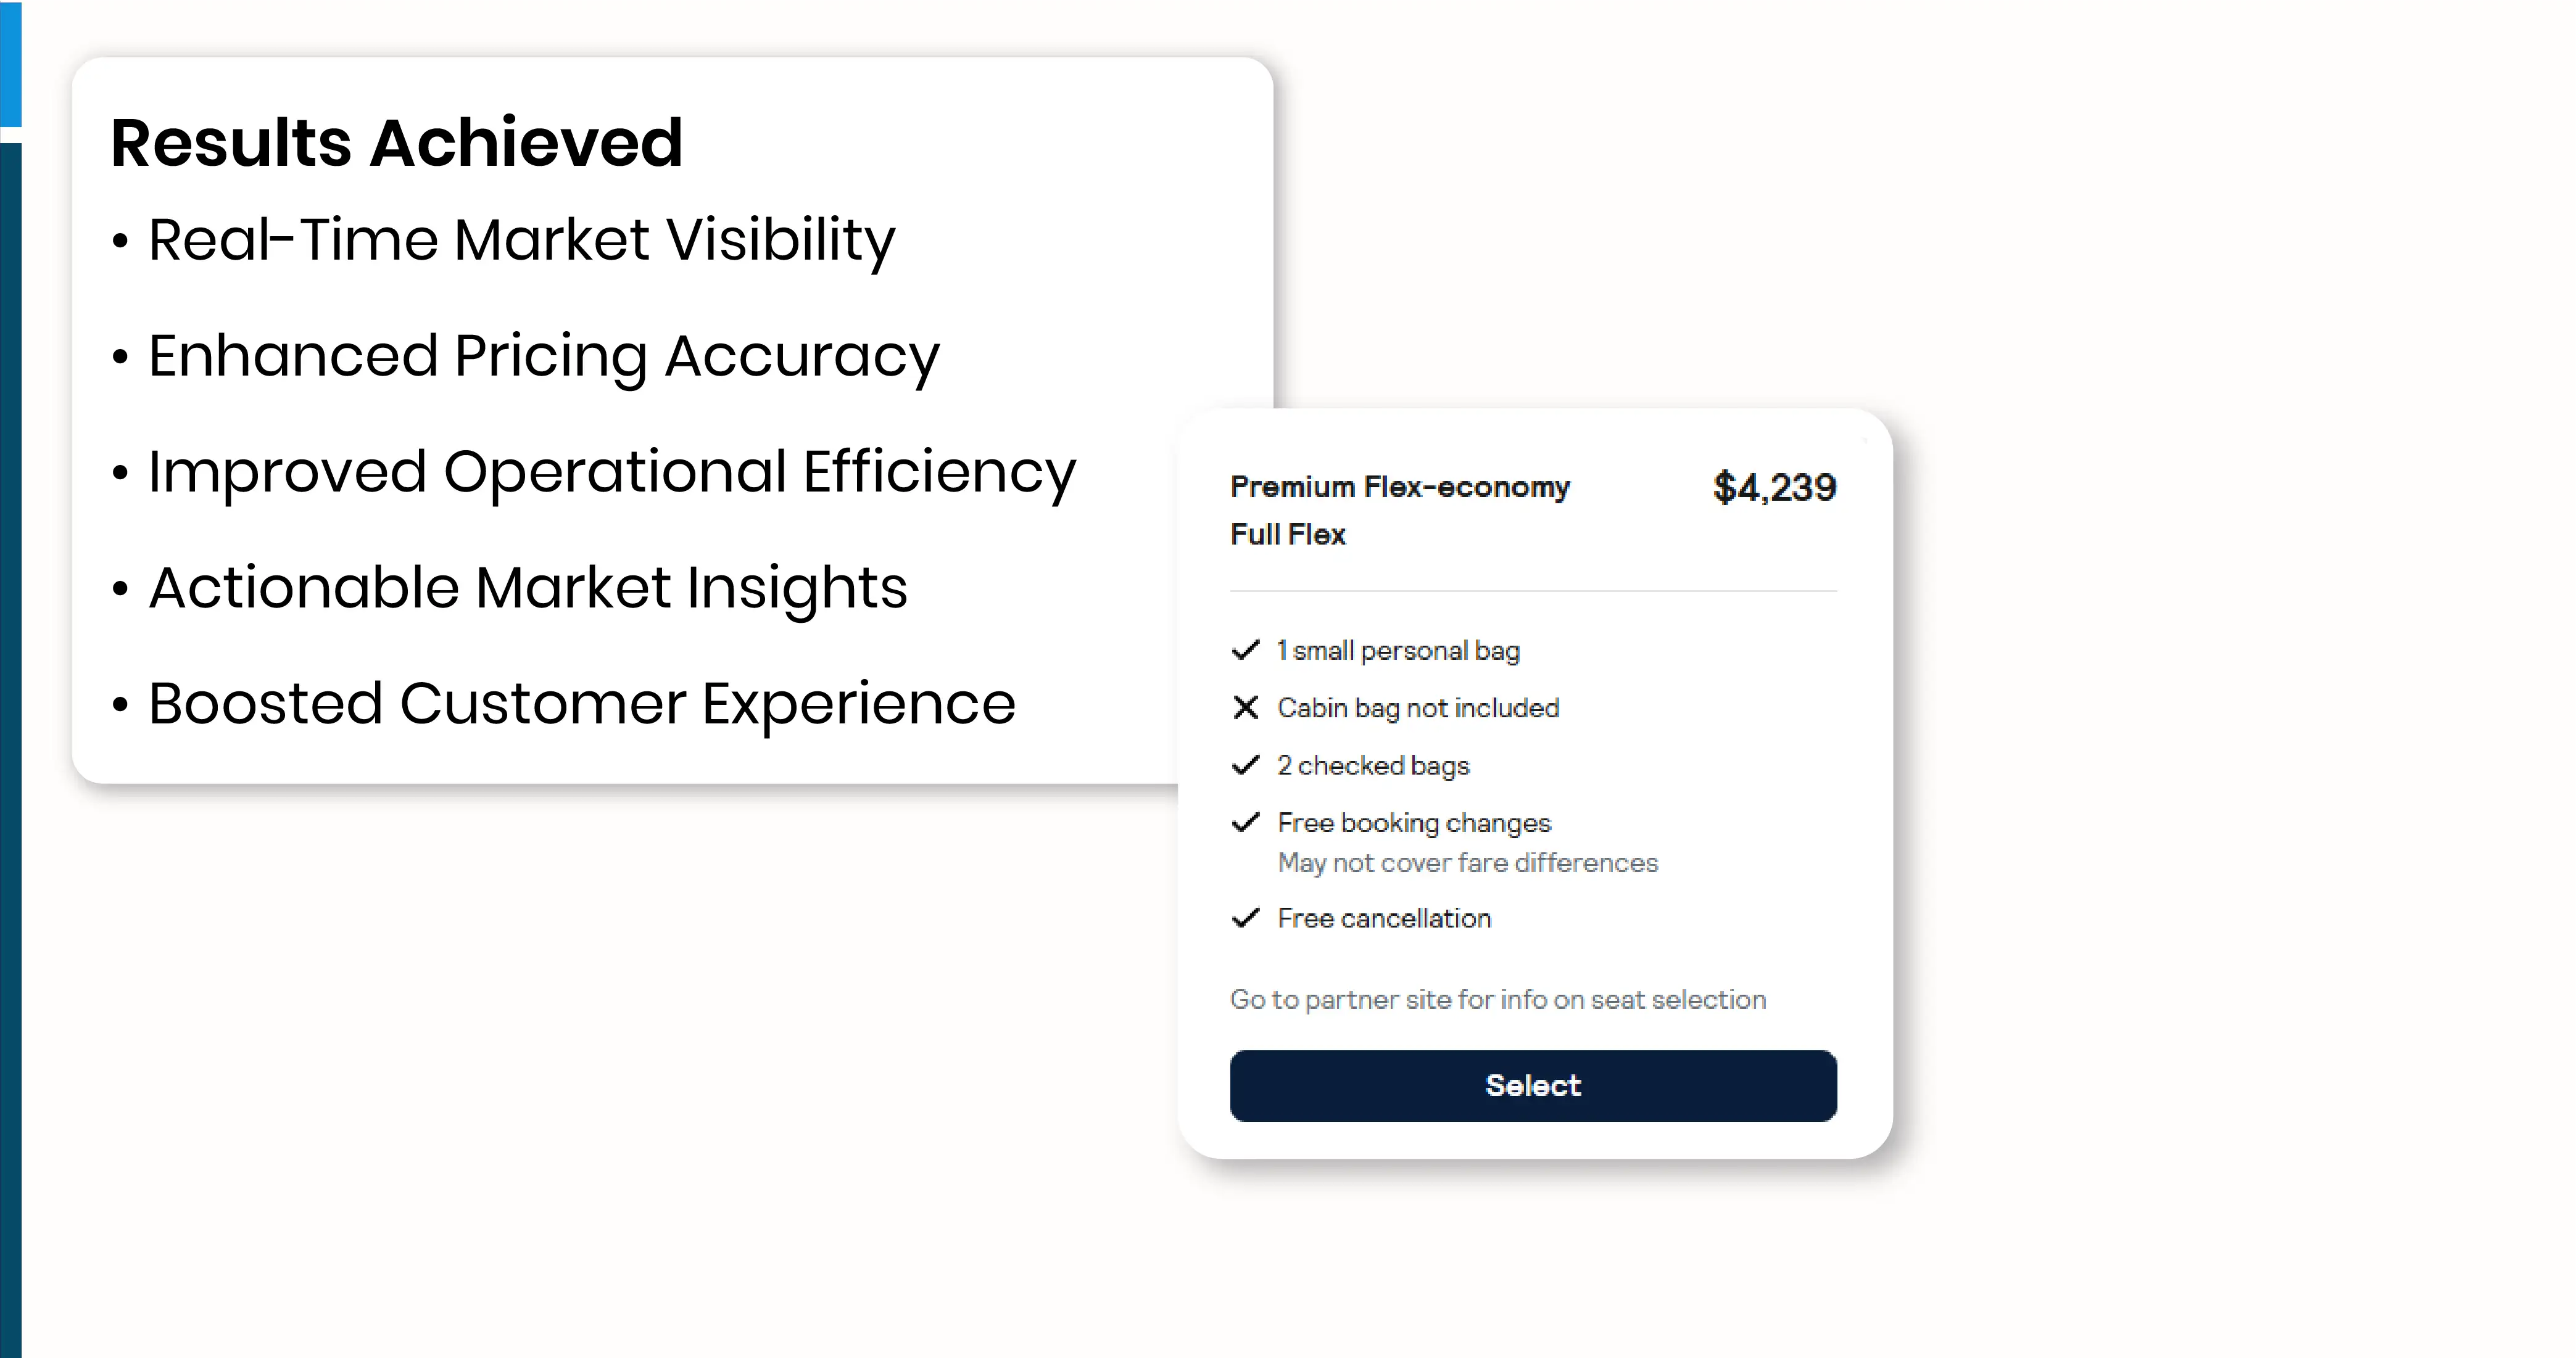Image resolution: width=2576 pixels, height=1358 pixels.
Task: Open the partner site seat selection info
Action: click(1497, 999)
